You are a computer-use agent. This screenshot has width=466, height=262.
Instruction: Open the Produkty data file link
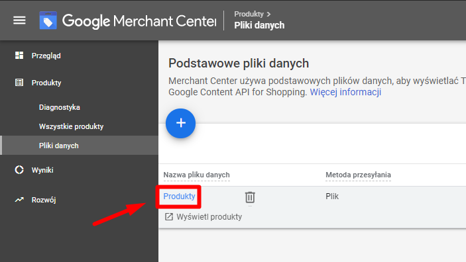coord(179,196)
